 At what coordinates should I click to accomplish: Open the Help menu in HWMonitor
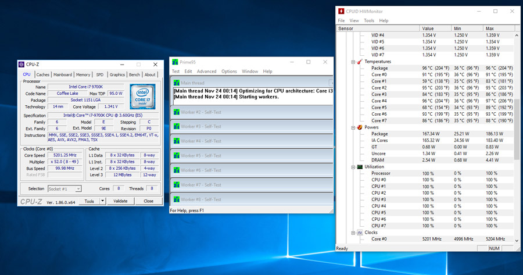(384, 21)
